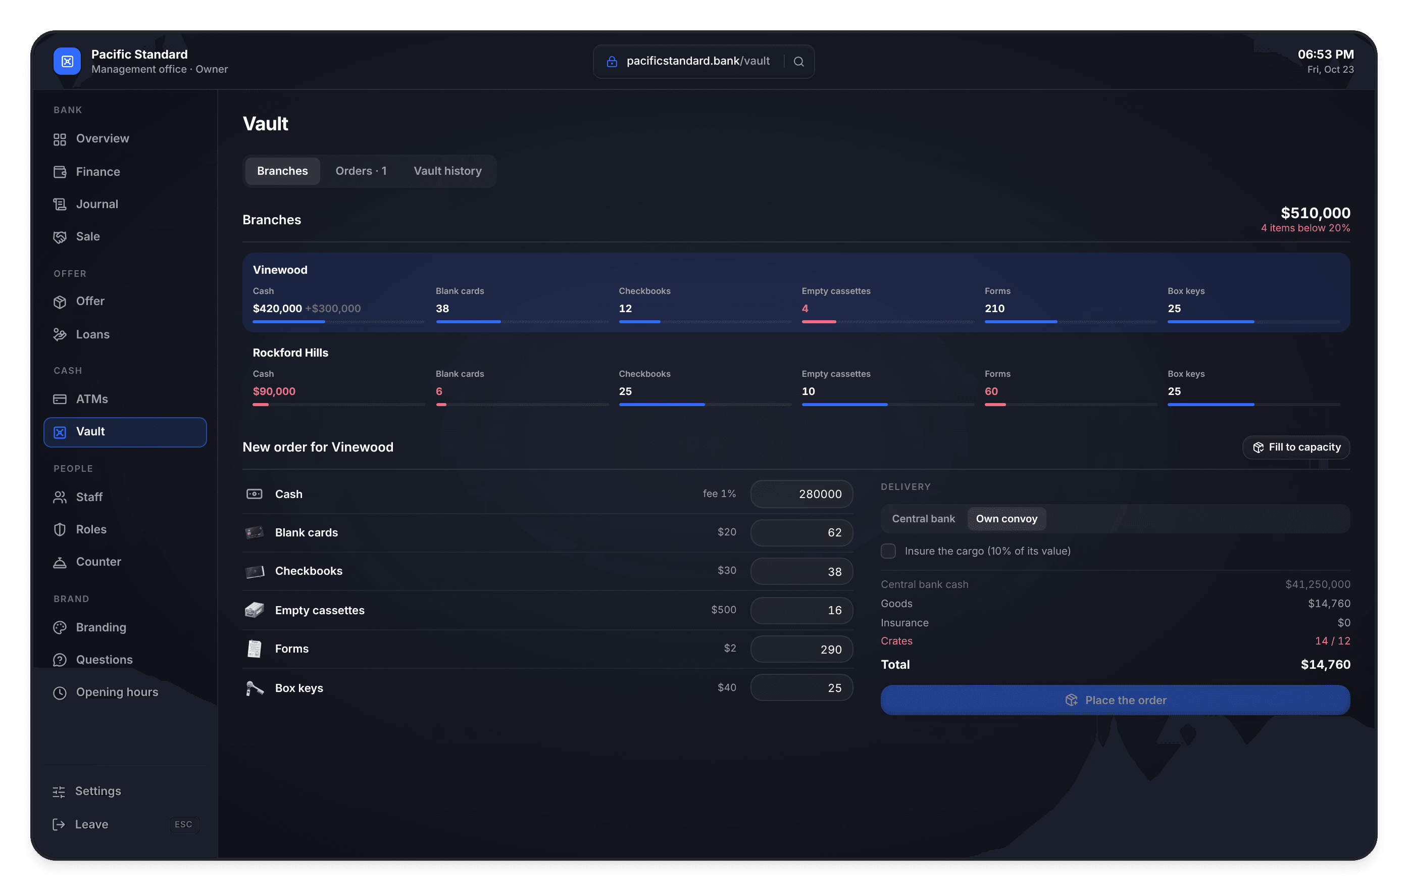
Task: Select the Rockford Hills branch row
Action: [x=796, y=376]
